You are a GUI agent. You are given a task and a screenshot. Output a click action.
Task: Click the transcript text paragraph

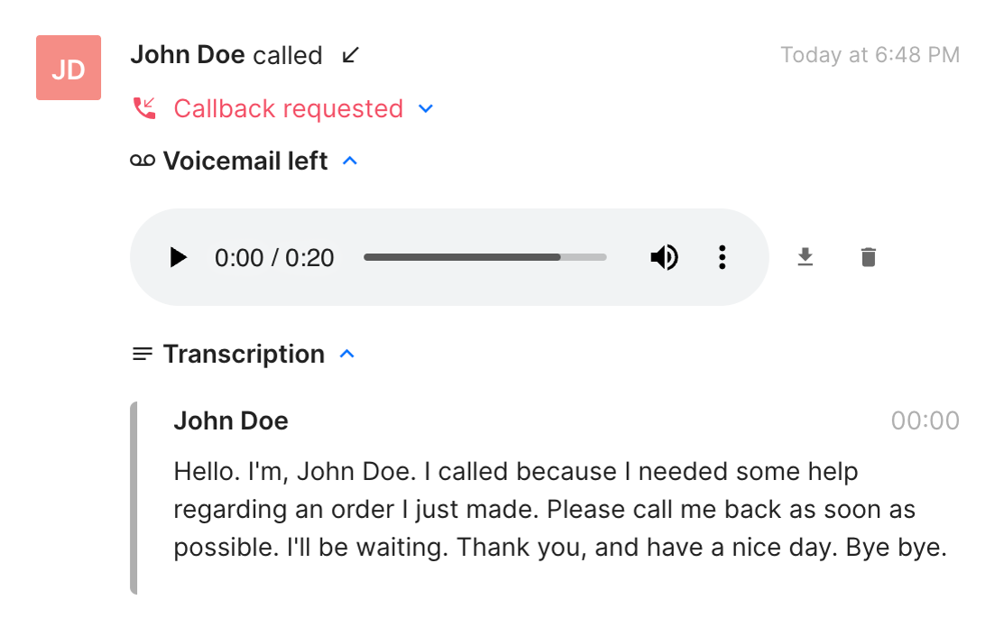560,510
